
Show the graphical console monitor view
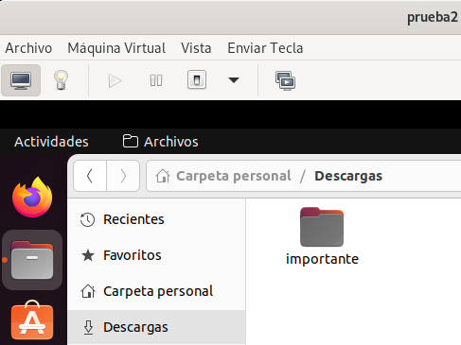tap(21, 80)
